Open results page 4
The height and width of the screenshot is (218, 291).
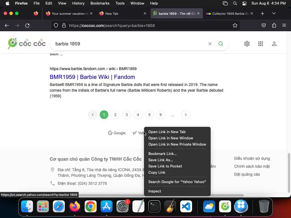point(138,115)
